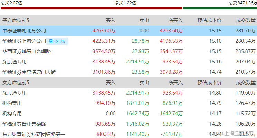Click the 207.04万 volume value

[246, 62]
